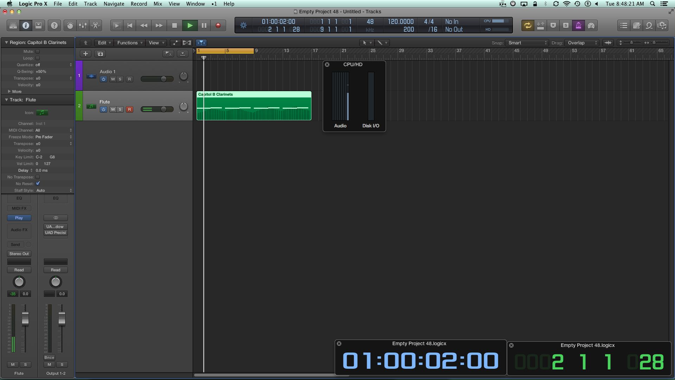The height and width of the screenshot is (380, 675).
Task: Click the green Play button
Action: point(190,25)
